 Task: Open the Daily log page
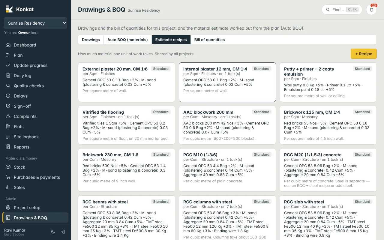(35, 76)
